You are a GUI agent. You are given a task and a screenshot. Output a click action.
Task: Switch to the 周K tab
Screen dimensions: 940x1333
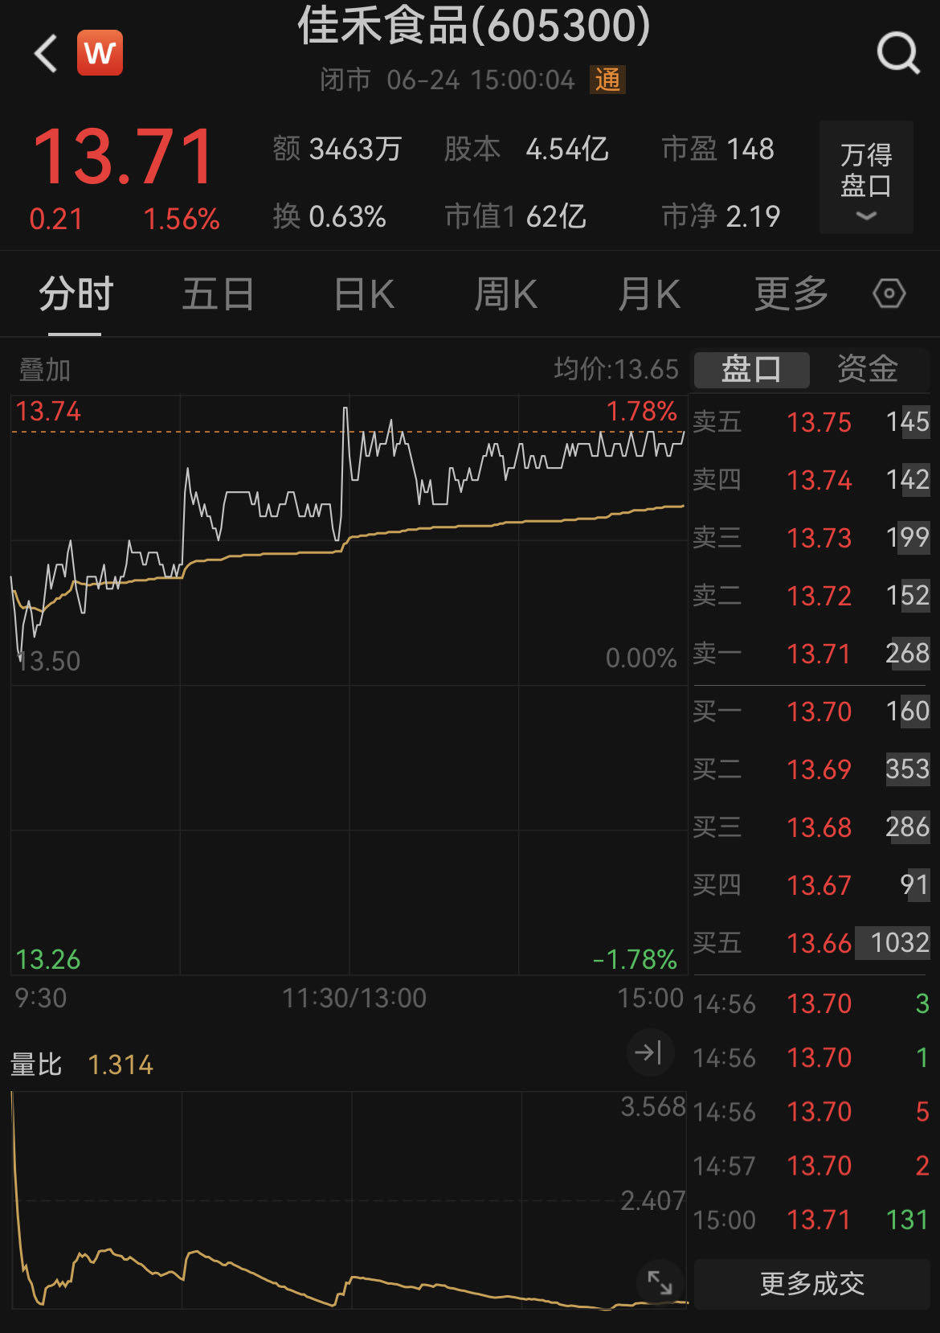pos(506,293)
